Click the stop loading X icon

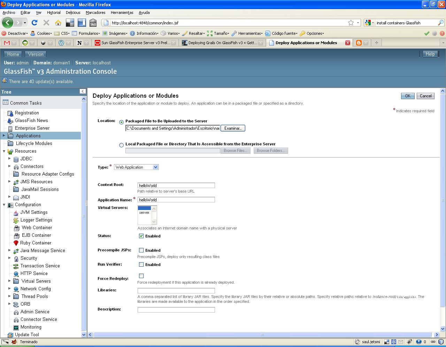[x=46, y=23]
